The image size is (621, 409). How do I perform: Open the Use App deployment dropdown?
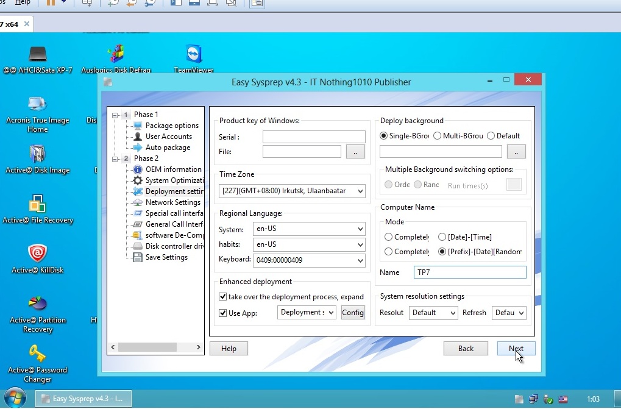click(x=307, y=313)
